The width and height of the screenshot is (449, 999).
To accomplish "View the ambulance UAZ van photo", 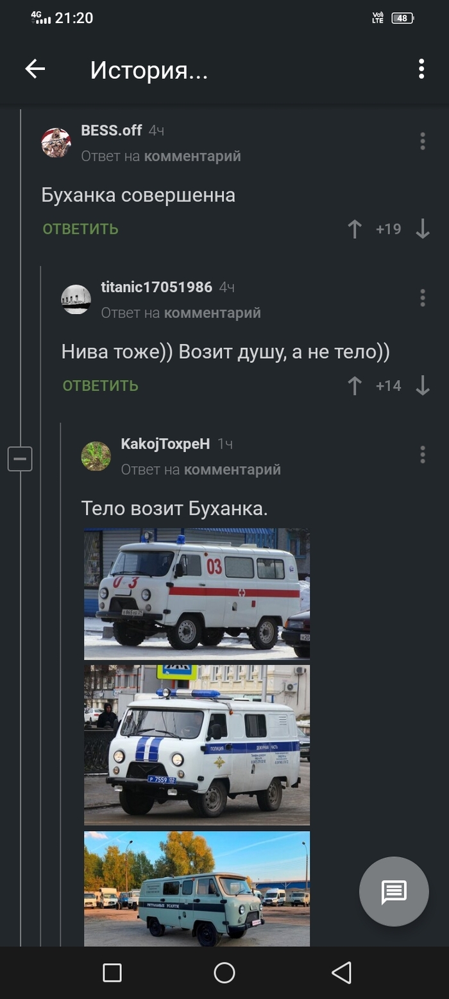I will (197, 594).
